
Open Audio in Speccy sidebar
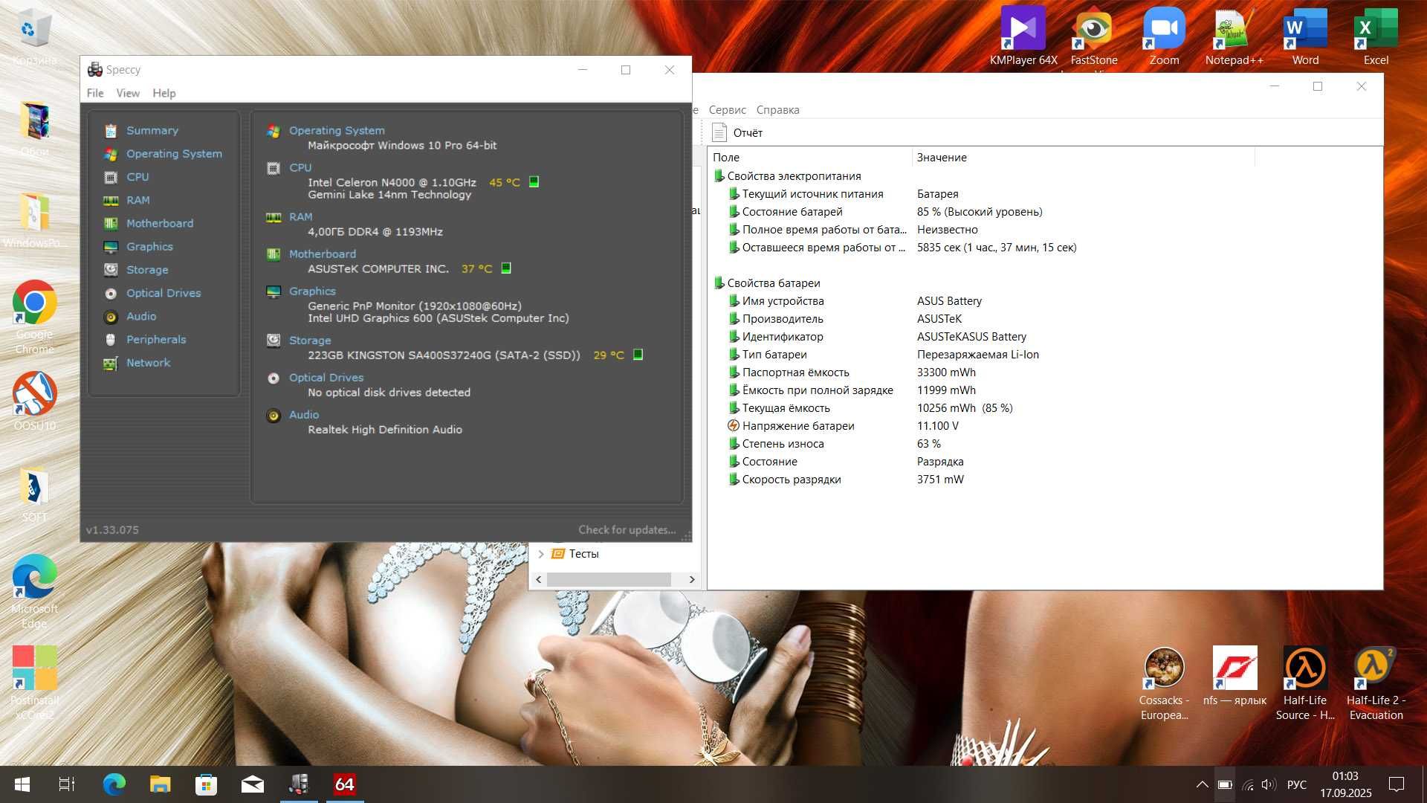[141, 316]
